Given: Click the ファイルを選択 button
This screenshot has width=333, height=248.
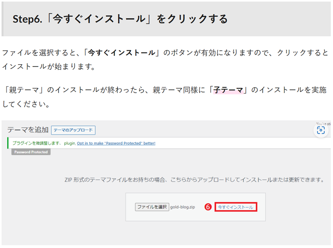Looking at the screenshot, I should coord(152,207).
